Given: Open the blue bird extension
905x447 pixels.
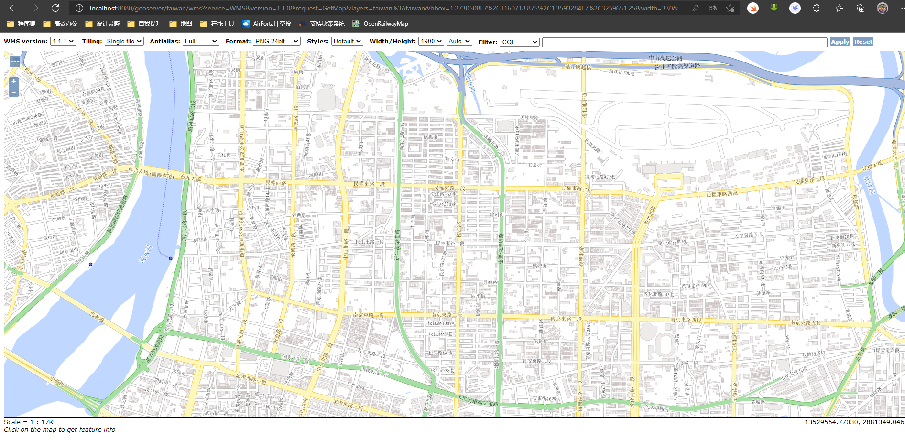Looking at the screenshot, I should 795,8.
